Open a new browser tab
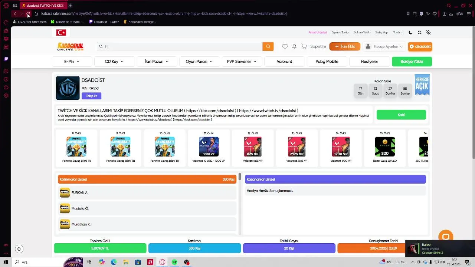The height and width of the screenshot is (267, 475). 70,6
